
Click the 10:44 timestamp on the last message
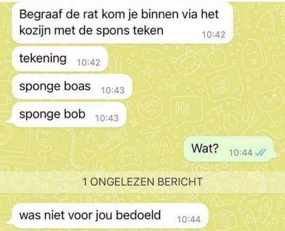pyautogui.click(x=189, y=220)
